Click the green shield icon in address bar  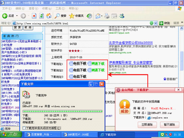coord(151,23)
